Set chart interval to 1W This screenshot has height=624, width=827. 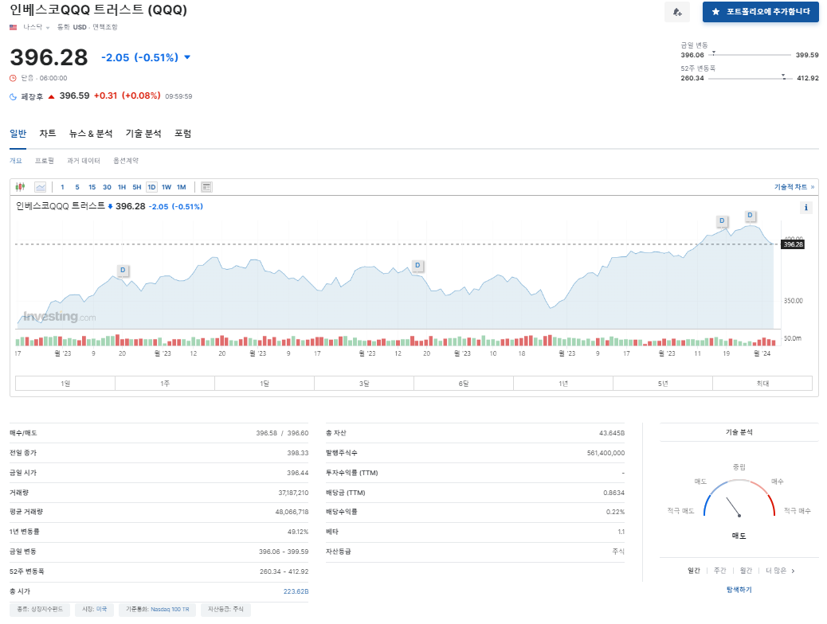[x=167, y=187]
